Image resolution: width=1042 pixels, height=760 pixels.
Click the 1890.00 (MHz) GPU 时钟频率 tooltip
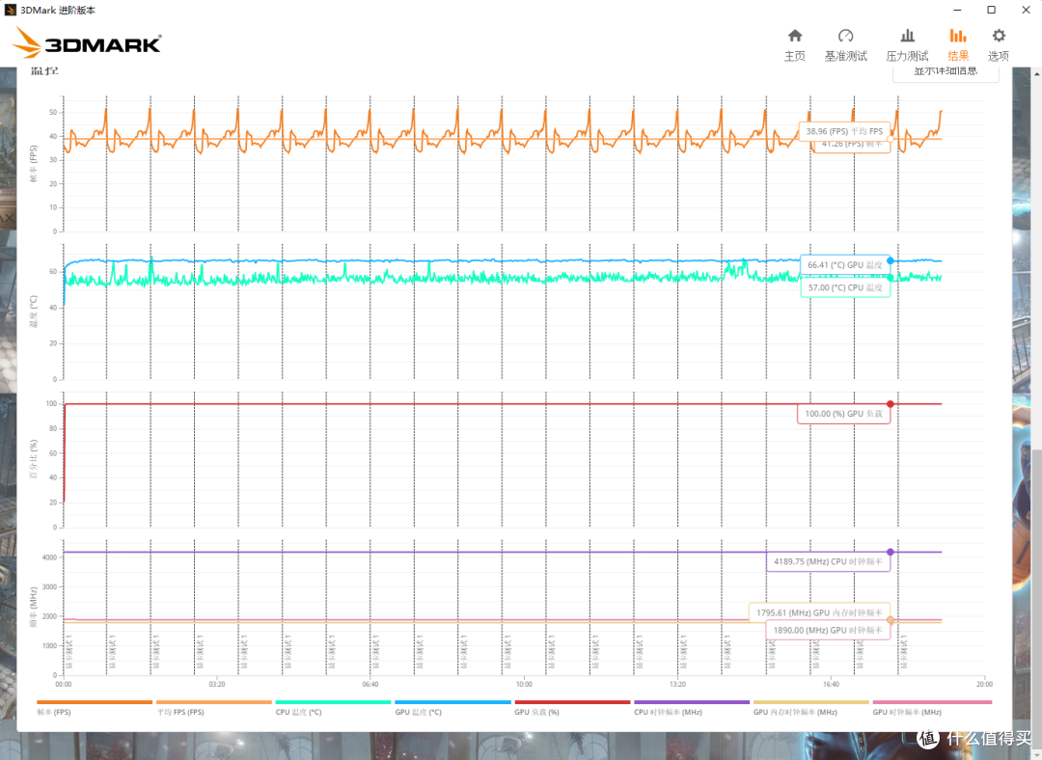(828, 630)
